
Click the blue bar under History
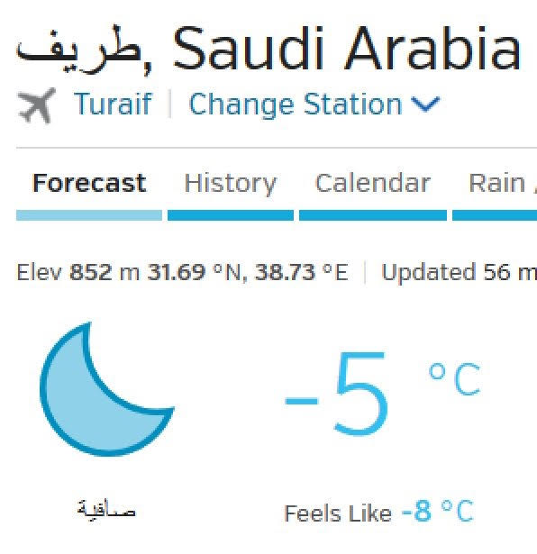231,215
